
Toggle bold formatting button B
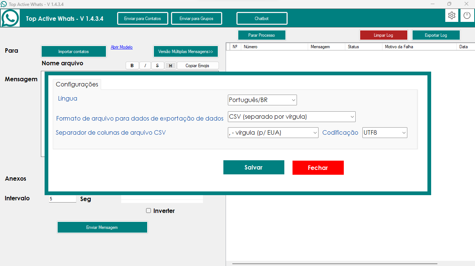[132, 66]
